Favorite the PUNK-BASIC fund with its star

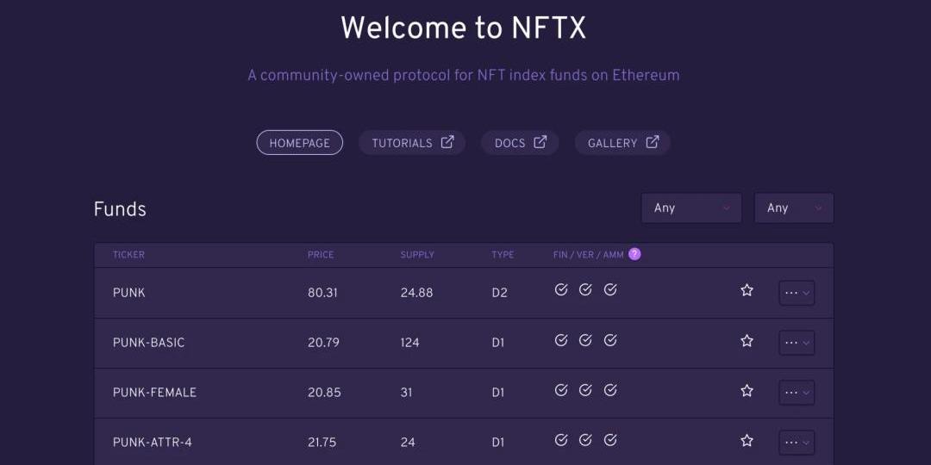[747, 341]
